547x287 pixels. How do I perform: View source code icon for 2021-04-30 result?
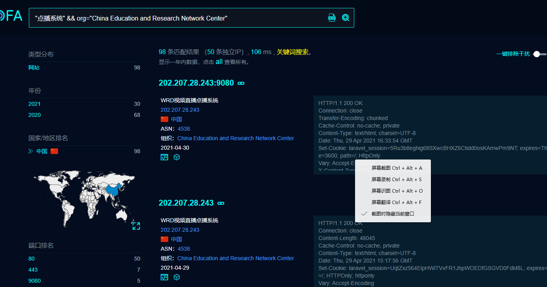pyautogui.click(x=164, y=157)
